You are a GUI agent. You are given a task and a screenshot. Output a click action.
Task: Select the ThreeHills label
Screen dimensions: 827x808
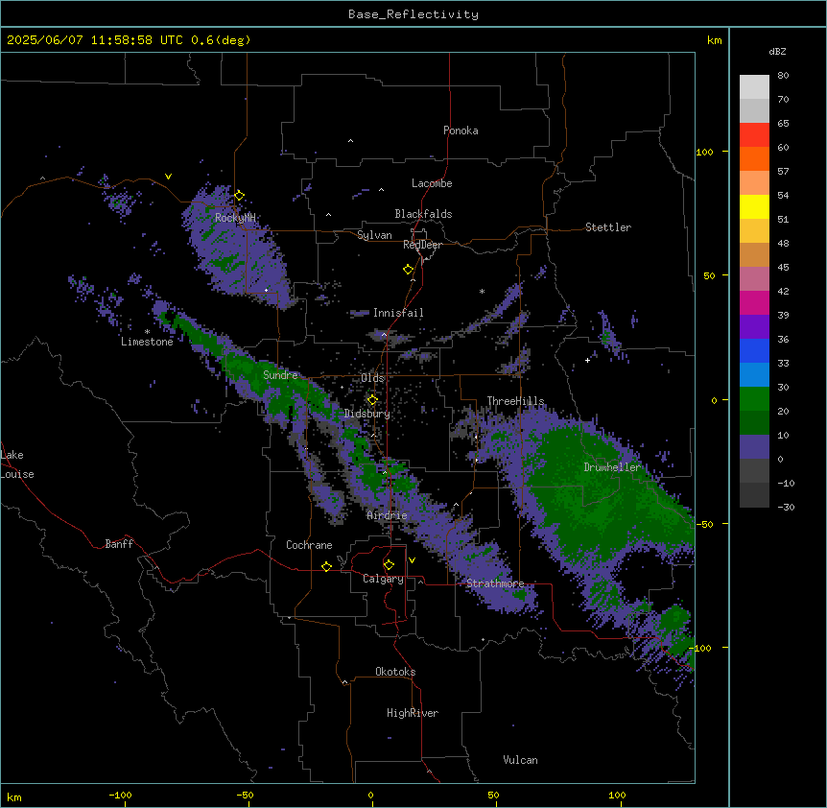pyautogui.click(x=515, y=401)
